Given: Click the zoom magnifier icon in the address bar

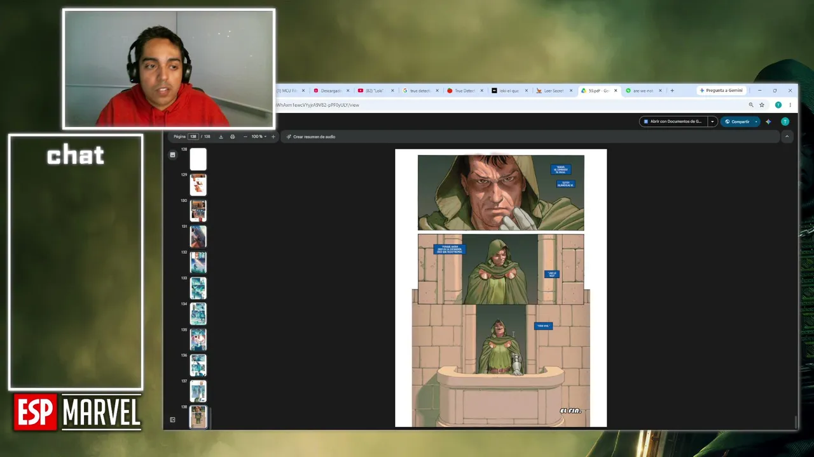Looking at the screenshot, I should pyautogui.click(x=751, y=105).
